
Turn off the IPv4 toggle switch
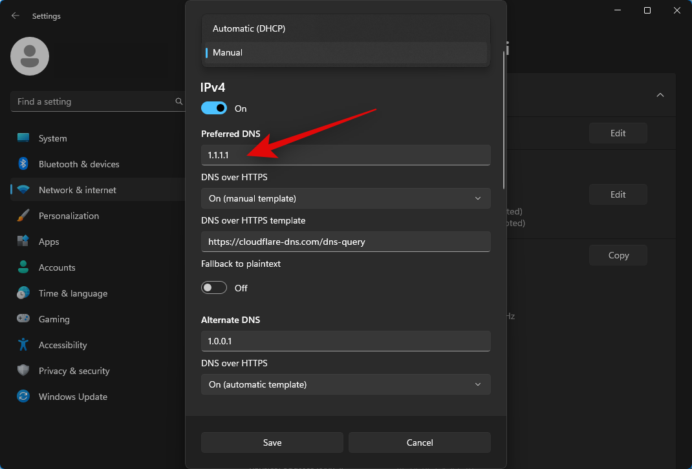214,109
